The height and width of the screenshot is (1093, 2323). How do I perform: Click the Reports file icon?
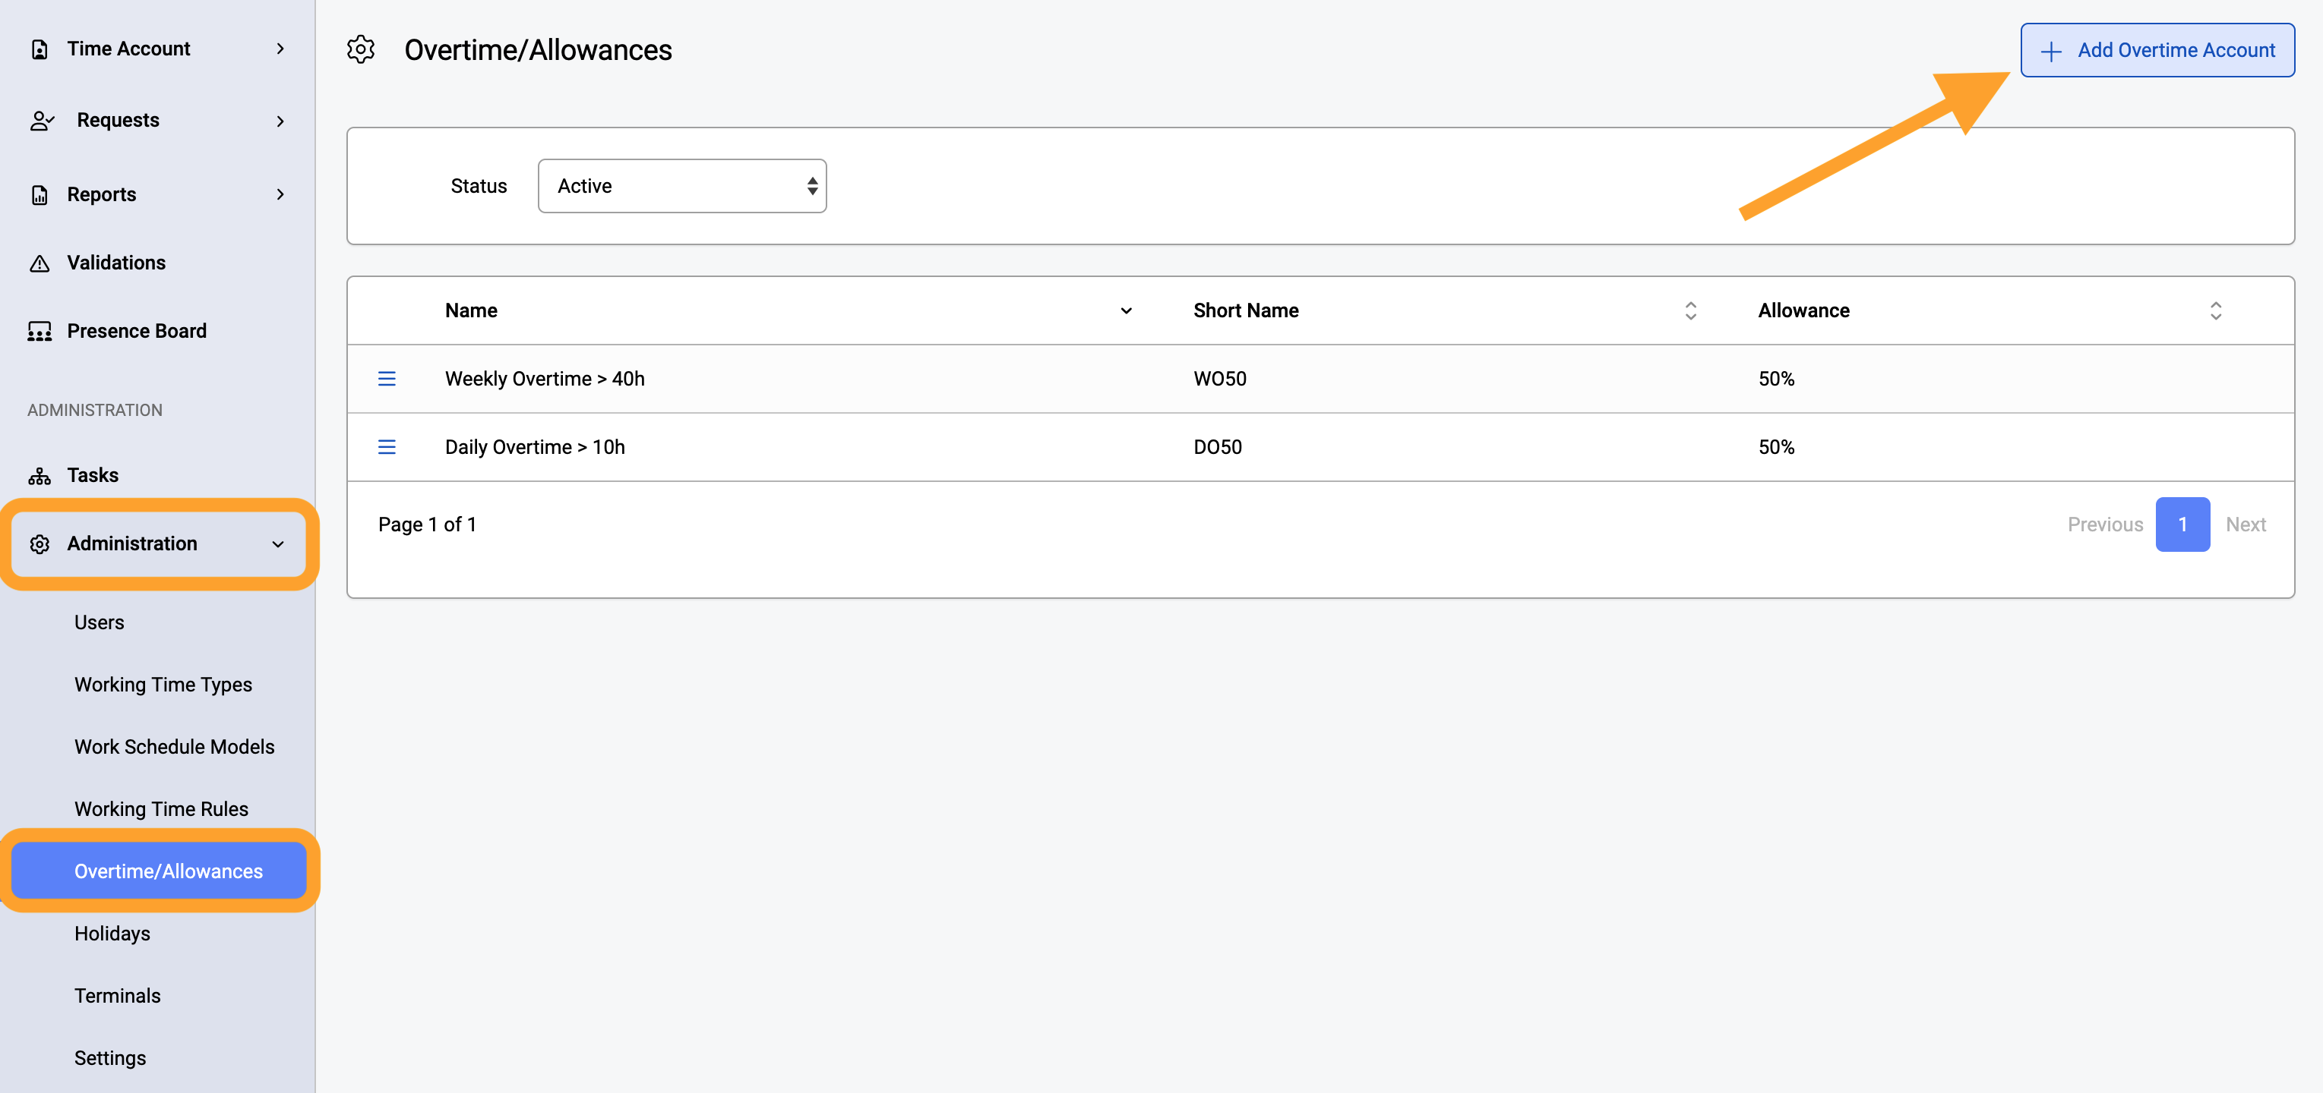point(40,194)
